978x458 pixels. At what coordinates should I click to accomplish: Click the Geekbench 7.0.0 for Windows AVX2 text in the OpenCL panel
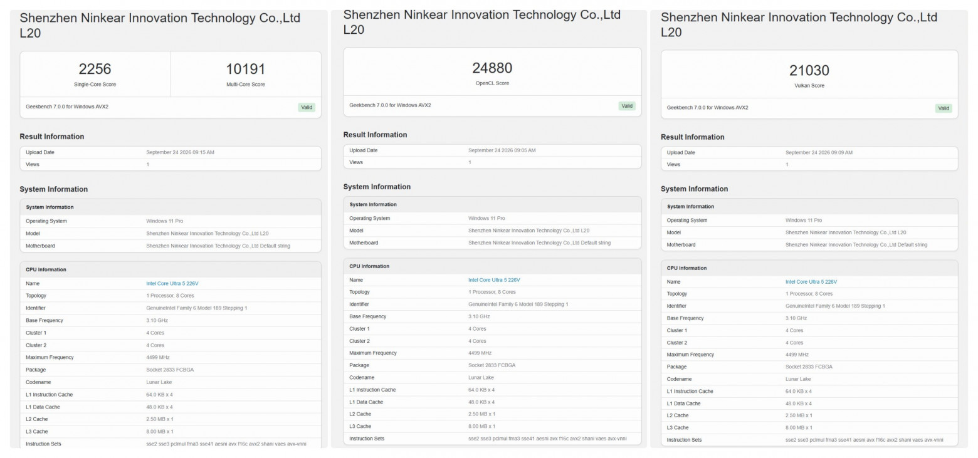point(390,105)
